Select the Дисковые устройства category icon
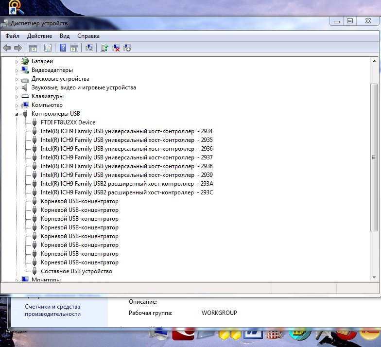 pos(25,80)
